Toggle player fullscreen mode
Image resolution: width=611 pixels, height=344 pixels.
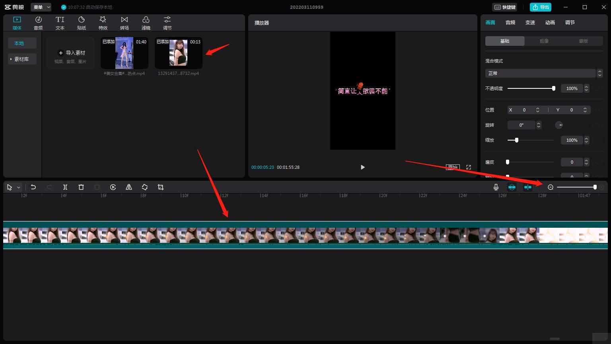469,167
